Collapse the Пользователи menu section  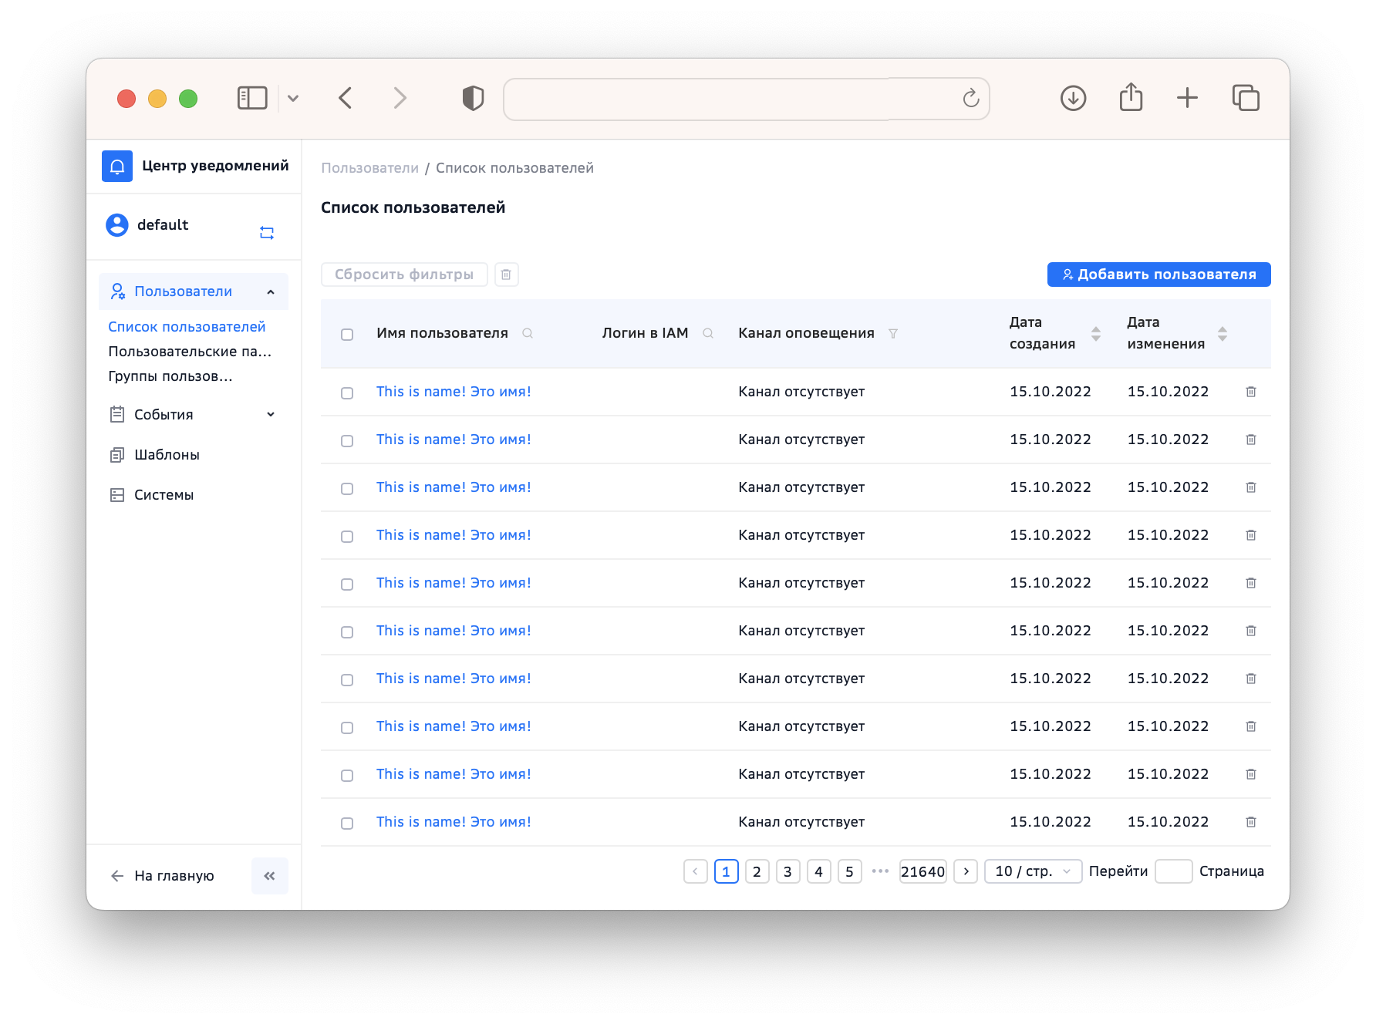click(194, 291)
